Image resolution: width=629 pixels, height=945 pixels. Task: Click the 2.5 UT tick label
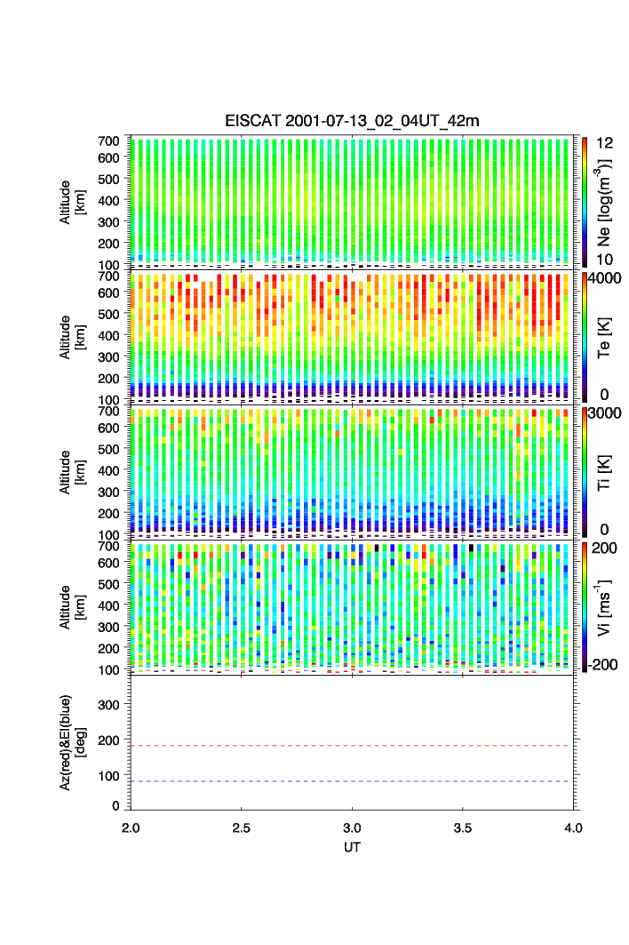(241, 827)
